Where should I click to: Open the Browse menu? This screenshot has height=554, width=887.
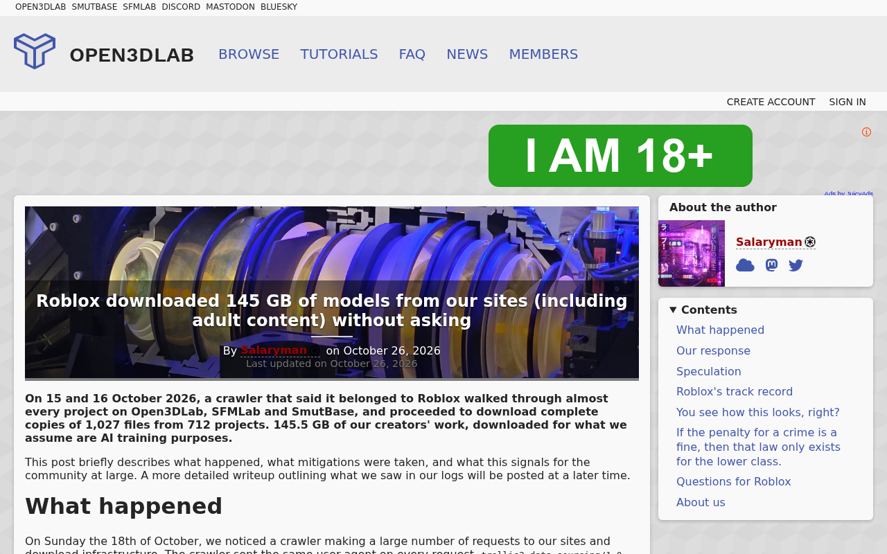(249, 54)
